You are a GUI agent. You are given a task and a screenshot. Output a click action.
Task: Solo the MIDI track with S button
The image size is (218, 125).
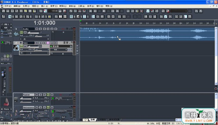pyautogui.click(x=40, y=43)
